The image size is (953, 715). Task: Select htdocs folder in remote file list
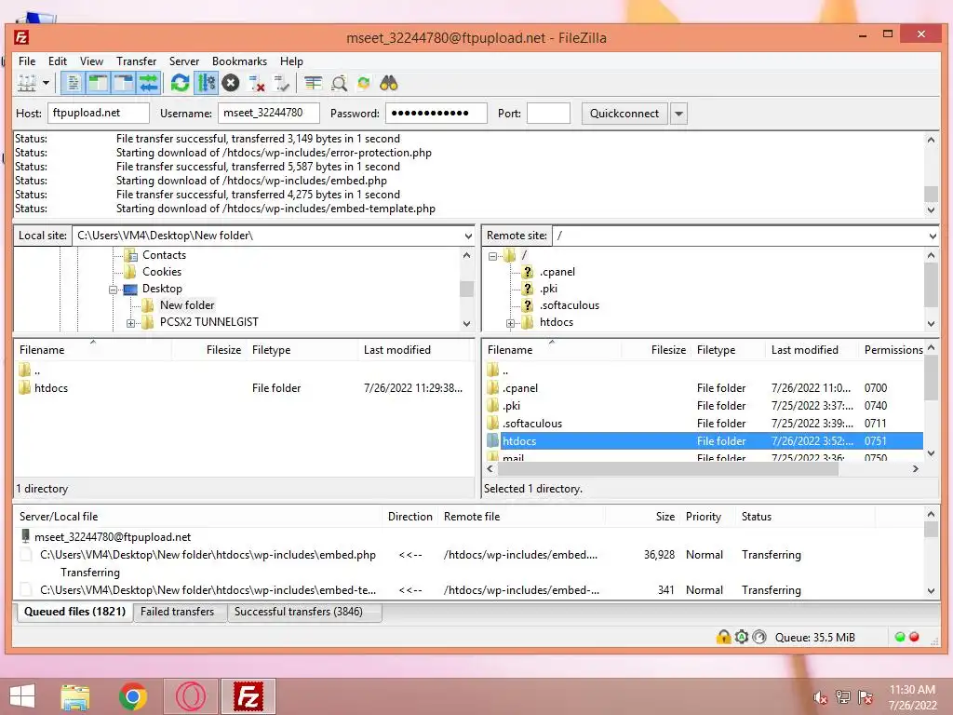coord(704,440)
